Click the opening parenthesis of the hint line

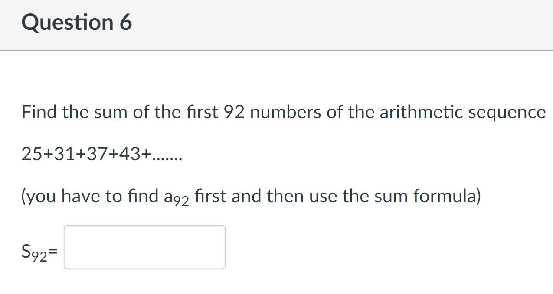coord(25,195)
